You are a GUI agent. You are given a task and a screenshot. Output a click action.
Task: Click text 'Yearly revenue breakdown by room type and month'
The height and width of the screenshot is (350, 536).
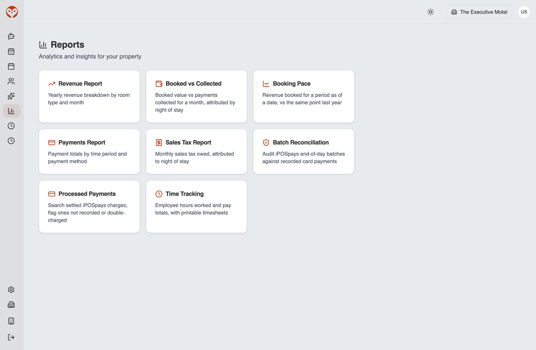click(x=89, y=99)
